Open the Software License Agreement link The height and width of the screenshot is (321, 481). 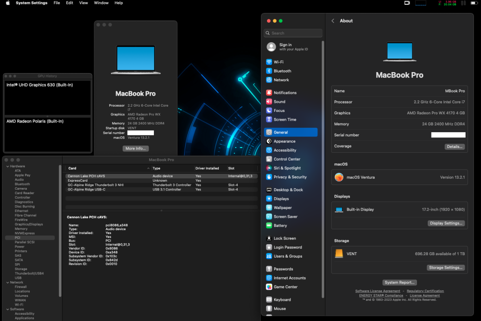(x=378, y=291)
